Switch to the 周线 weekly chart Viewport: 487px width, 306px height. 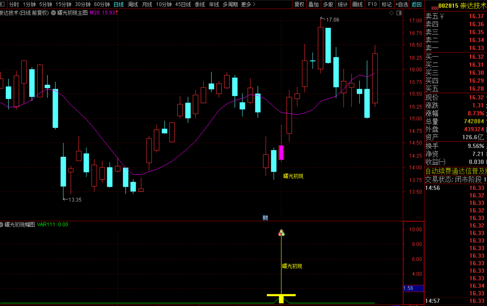pos(133,4)
